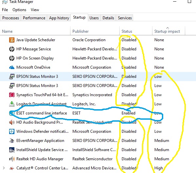196x173 pixels.
Task: Click the Task Manager title bar icon
Action: pos(5,2)
